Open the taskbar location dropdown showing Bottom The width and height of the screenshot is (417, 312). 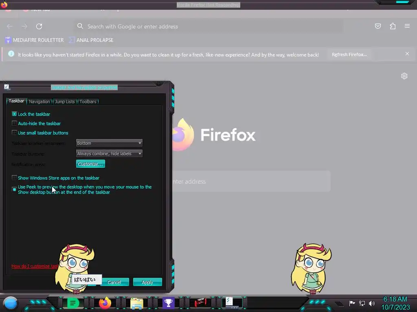point(109,143)
